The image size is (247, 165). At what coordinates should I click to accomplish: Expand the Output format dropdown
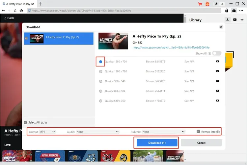(x=47, y=132)
